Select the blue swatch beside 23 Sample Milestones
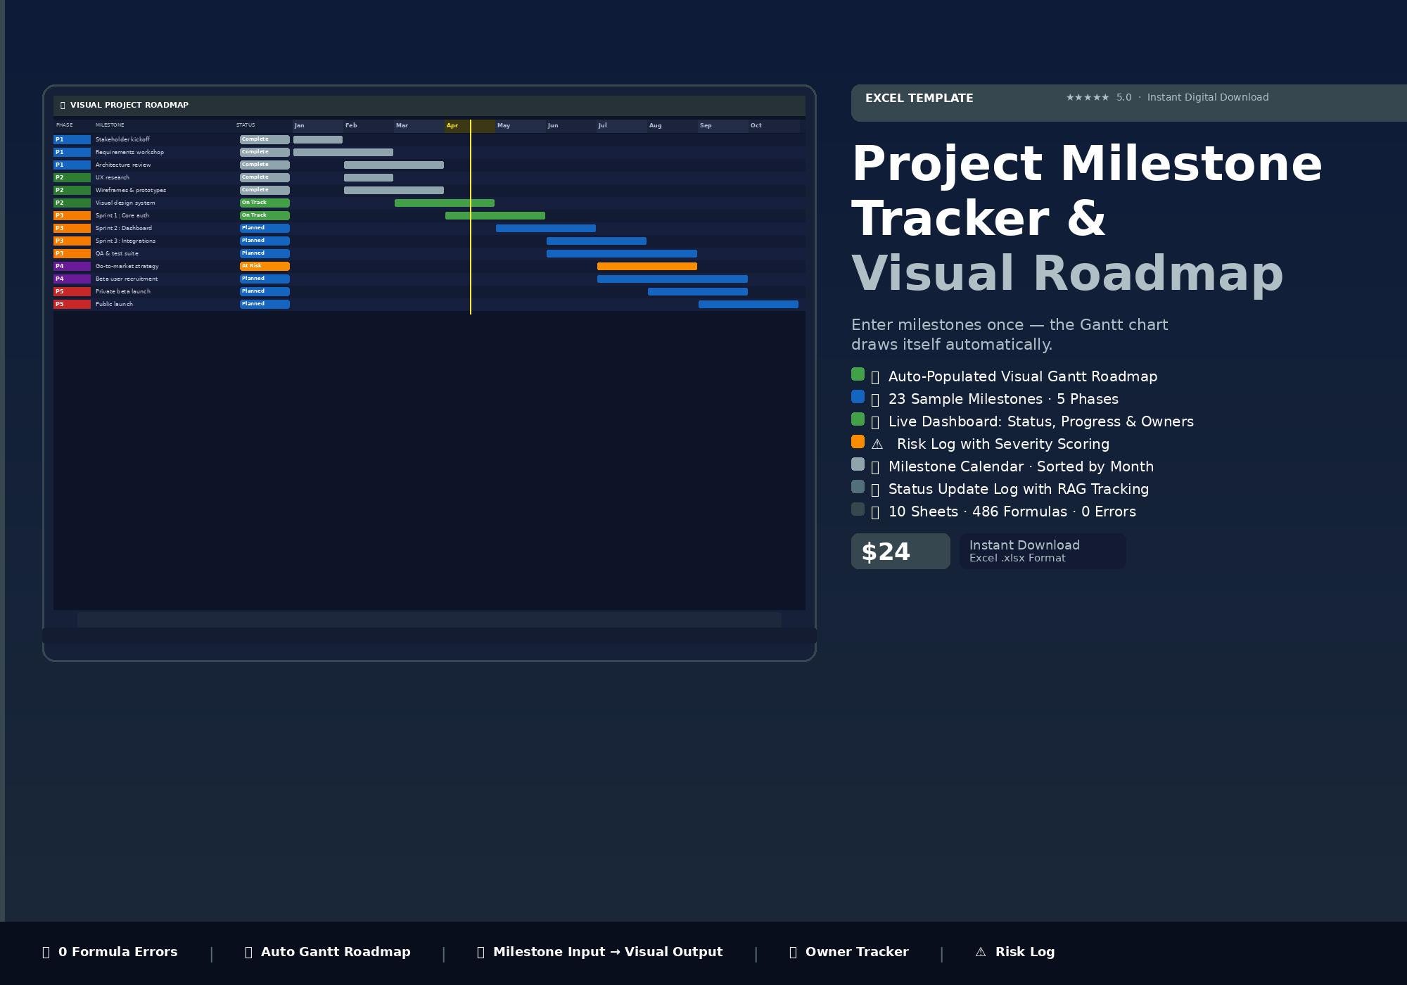The image size is (1407, 985). click(x=858, y=397)
